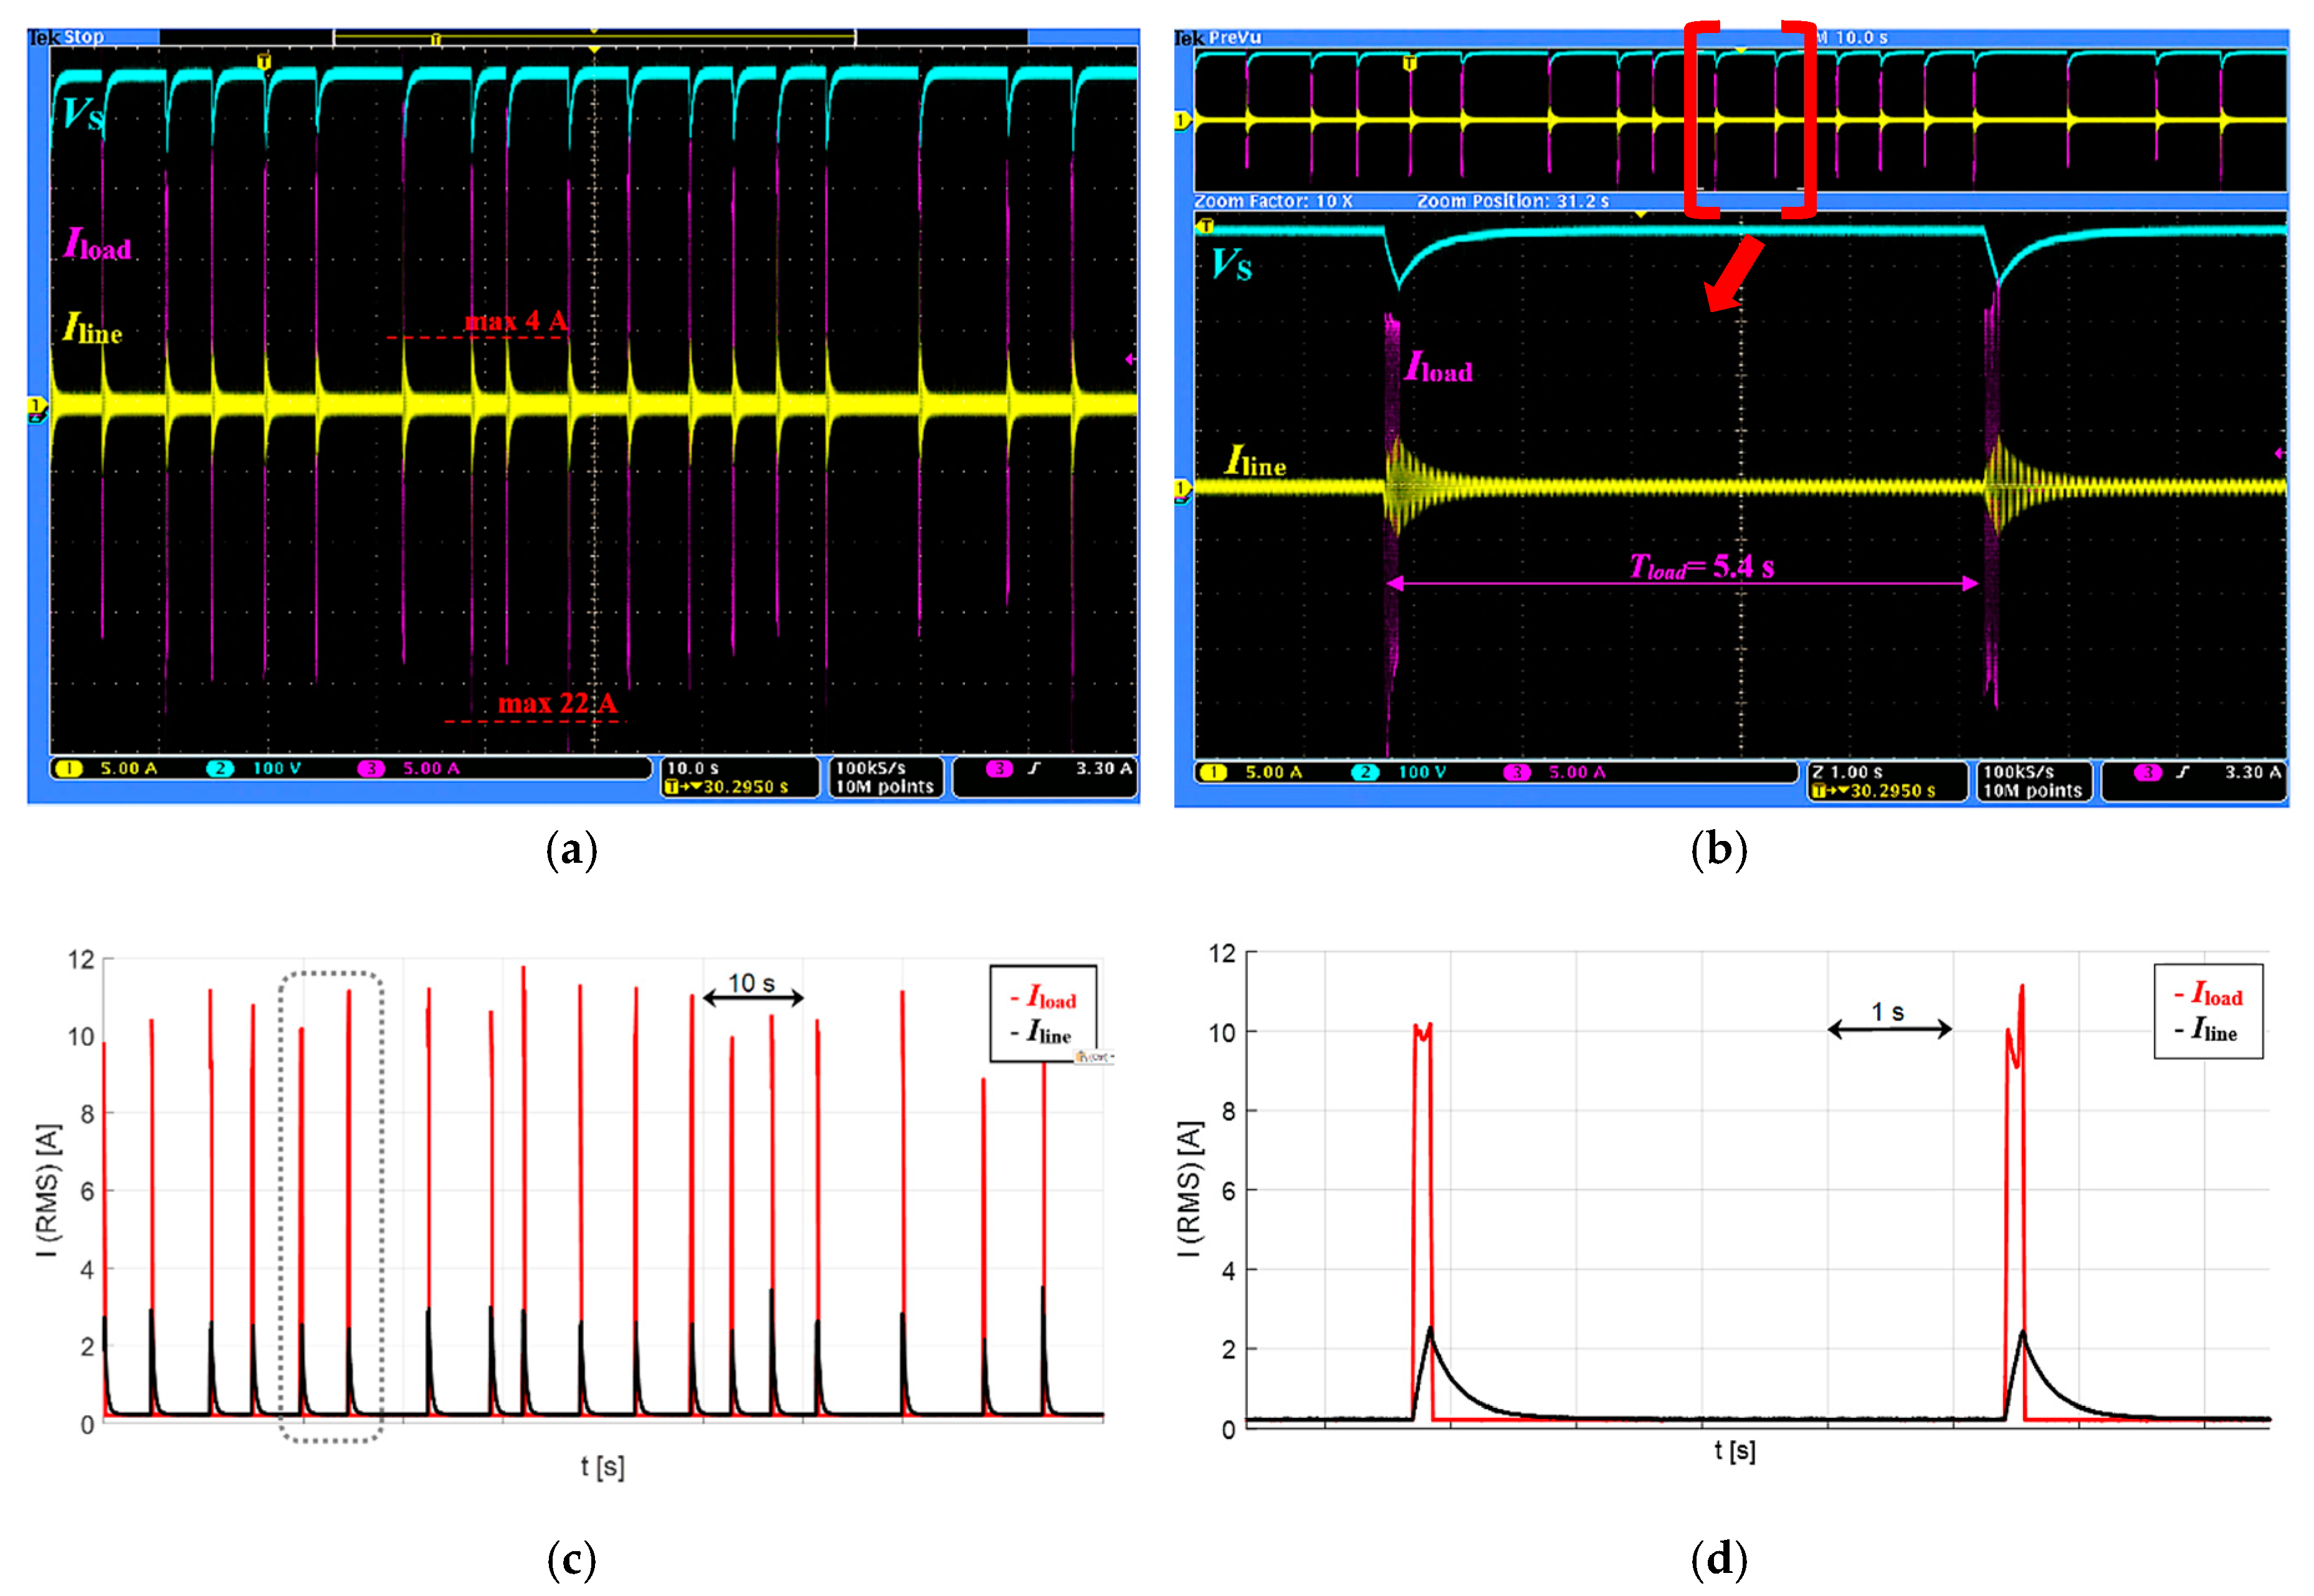2314x1596 pixels.
Task: Click the 'I (RMS) [A]' axis title of chart (d)
Action: pos(1188,1190)
